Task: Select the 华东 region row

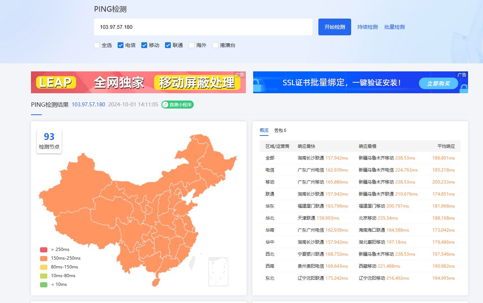Action: (360, 206)
